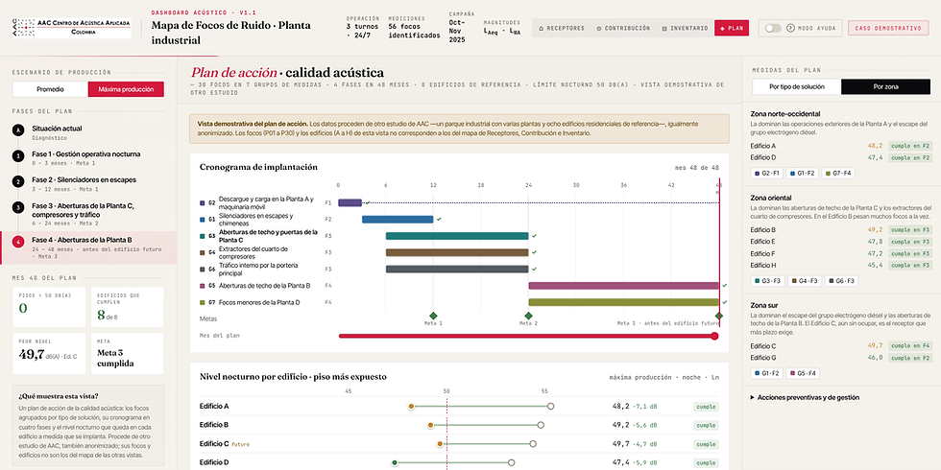Click the Meta 2 diamond marker
The image size is (941, 470).
[x=528, y=316]
